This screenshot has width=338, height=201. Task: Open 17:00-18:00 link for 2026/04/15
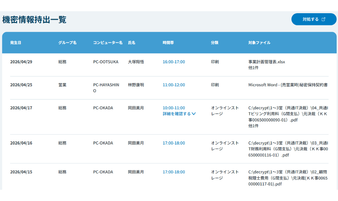click(x=174, y=172)
